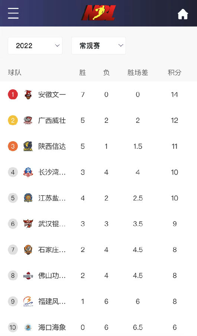Open the hamburger menu icon
The width and height of the screenshot is (197, 336).
click(13, 13)
